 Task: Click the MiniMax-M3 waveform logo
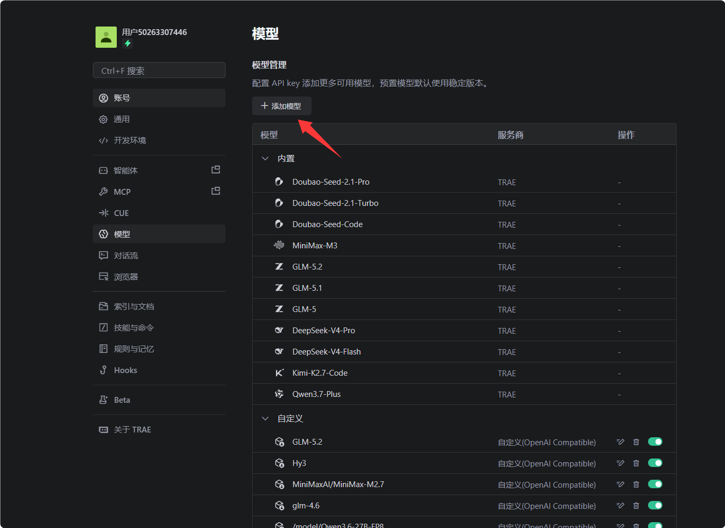point(279,245)
